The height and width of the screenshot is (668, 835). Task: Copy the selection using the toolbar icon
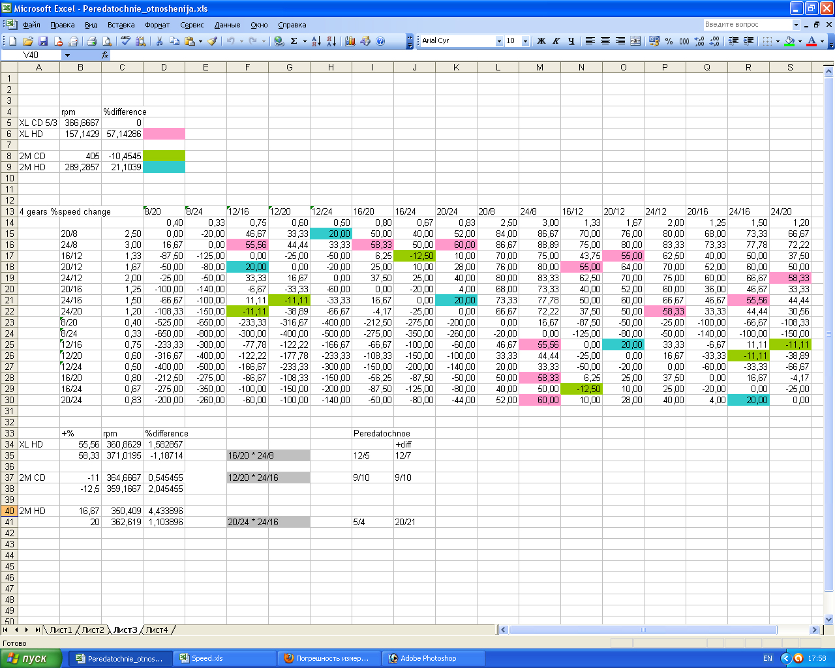(174, 41)
